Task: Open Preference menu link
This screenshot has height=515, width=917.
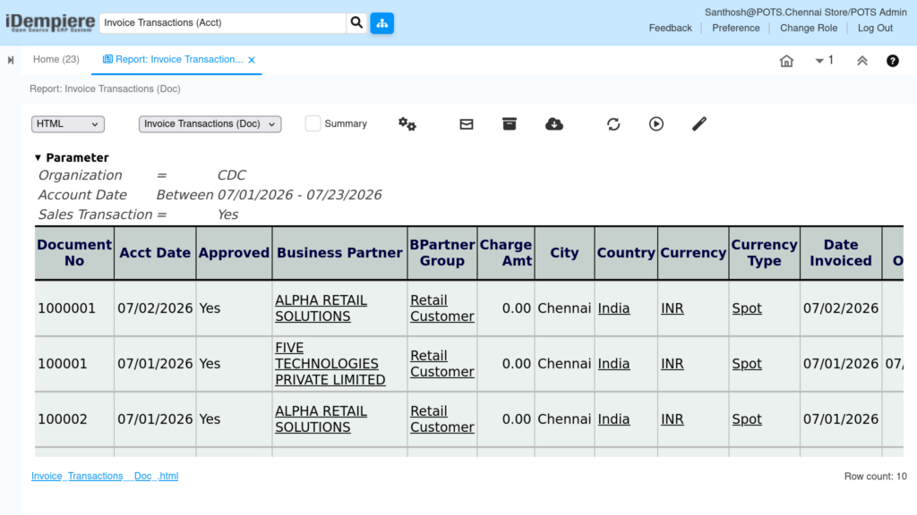Action: point(736,28)
